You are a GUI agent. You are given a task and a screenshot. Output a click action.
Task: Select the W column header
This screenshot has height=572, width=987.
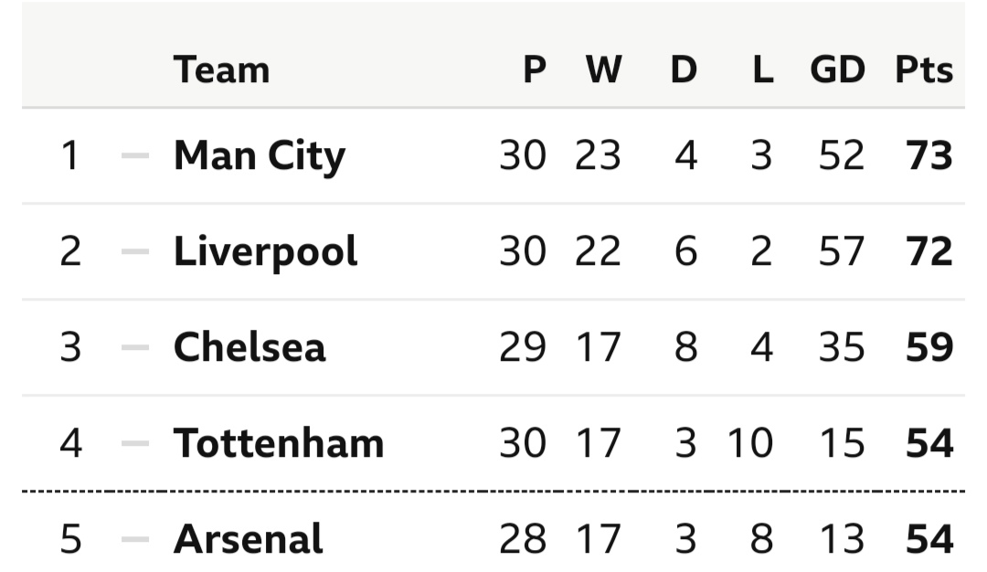(604, 69)
